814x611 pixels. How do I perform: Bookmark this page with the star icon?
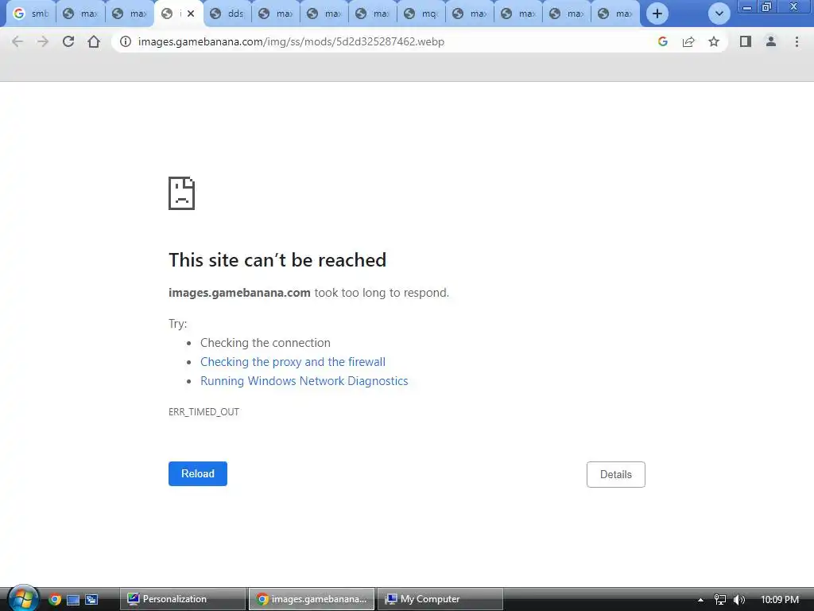pyautogui.click(x=714, y=41)
